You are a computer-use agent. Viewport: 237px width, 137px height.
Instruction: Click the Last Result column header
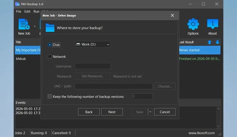pos(186,42)
